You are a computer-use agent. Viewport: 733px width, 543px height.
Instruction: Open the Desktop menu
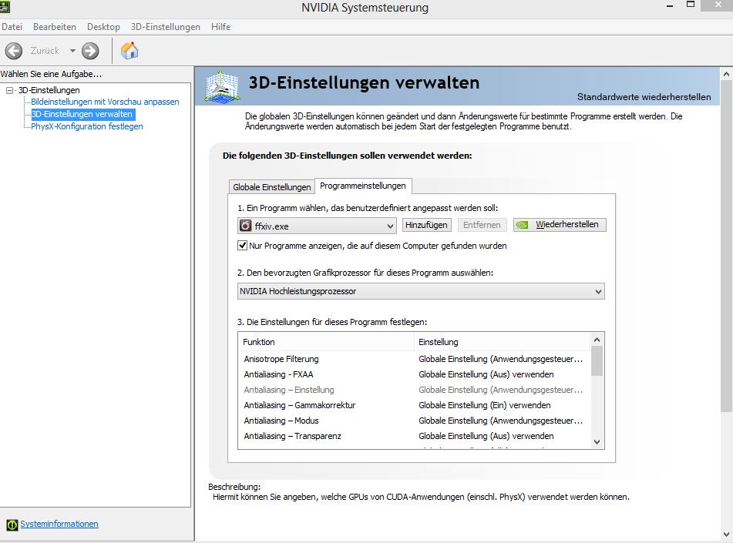pyautogui.click(x=103, y=27)
